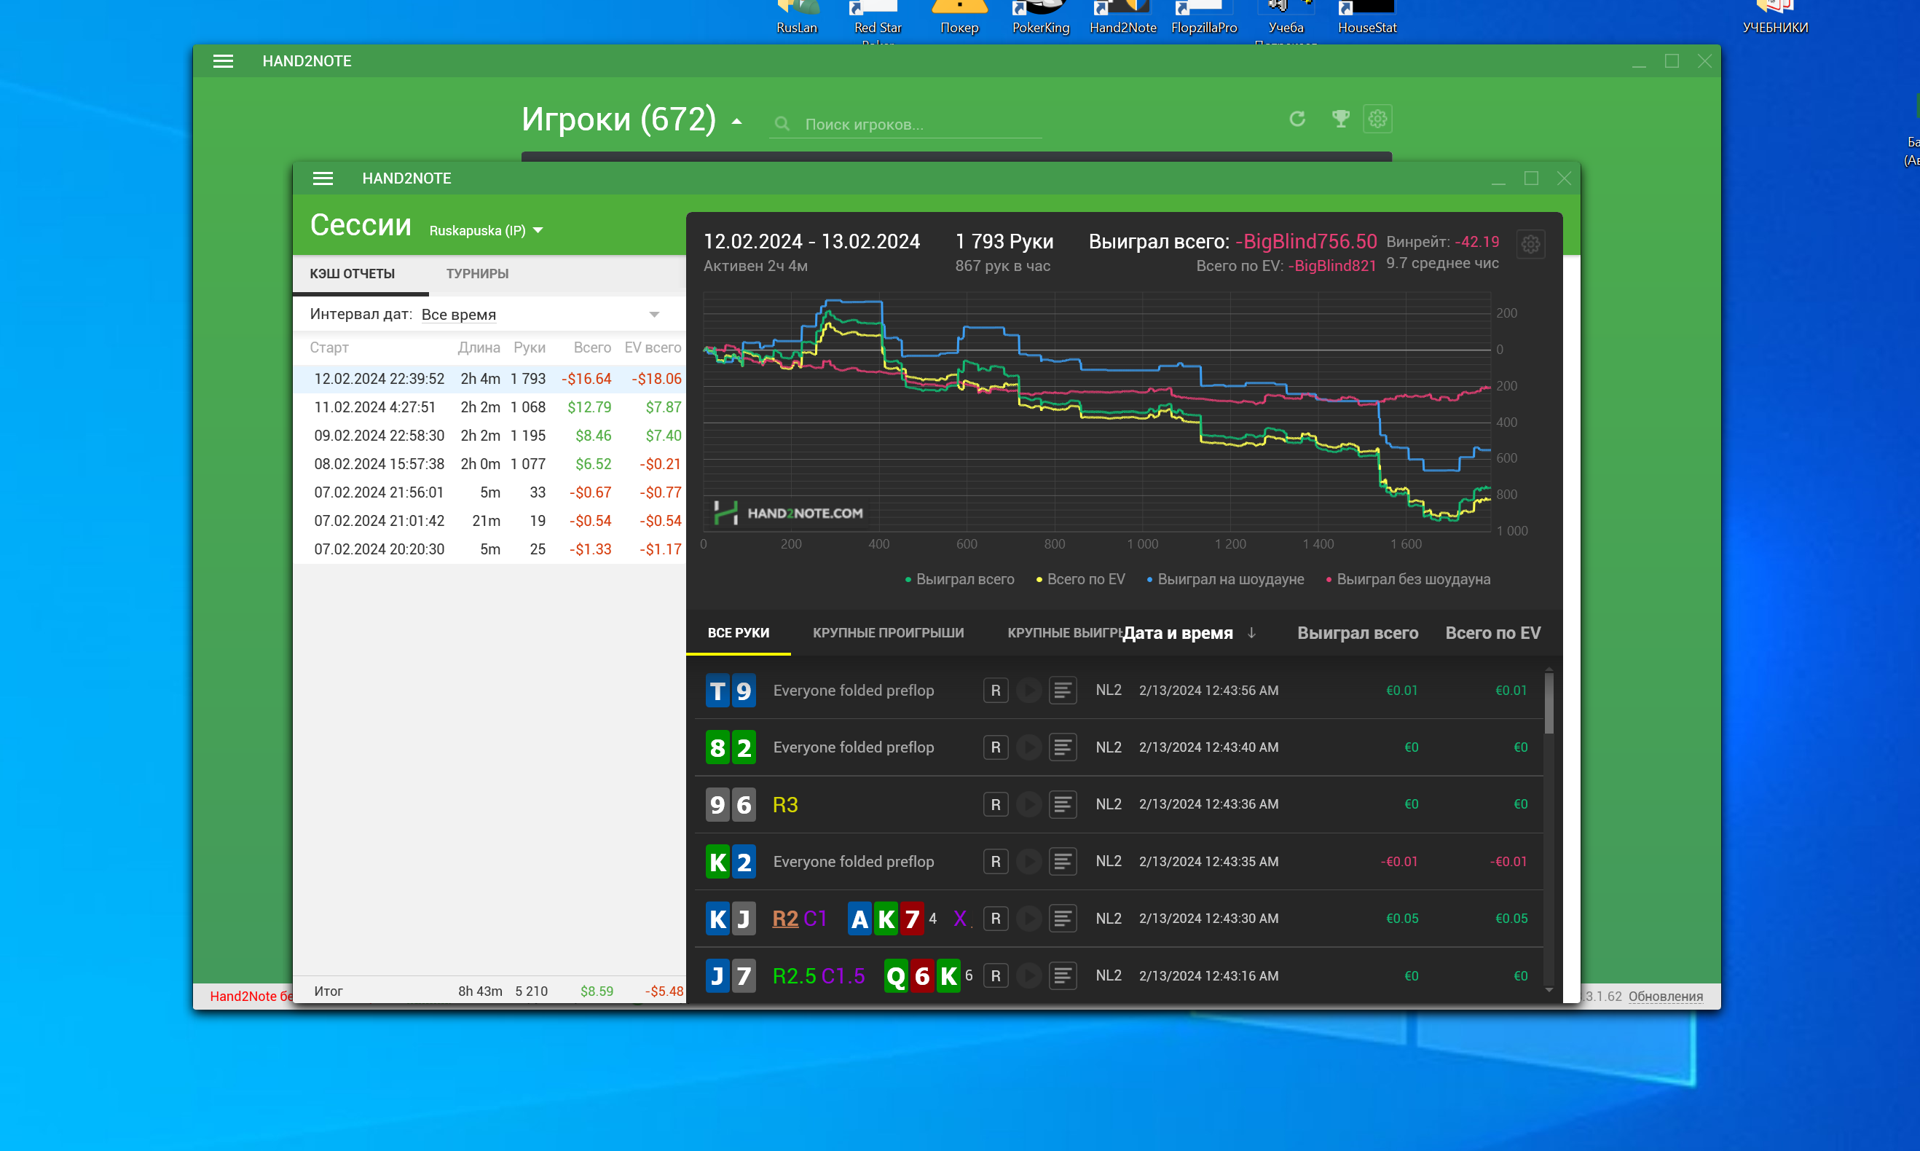Open hamburger menu in Sessions window
The image size is (1920, 1151).
[323, 178]
